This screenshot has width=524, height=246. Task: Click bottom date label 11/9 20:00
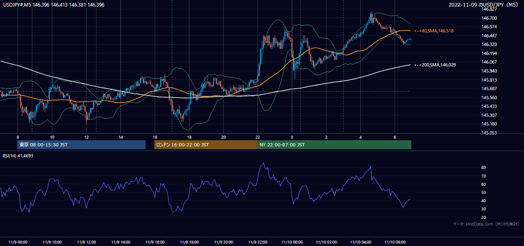point(223,242)
